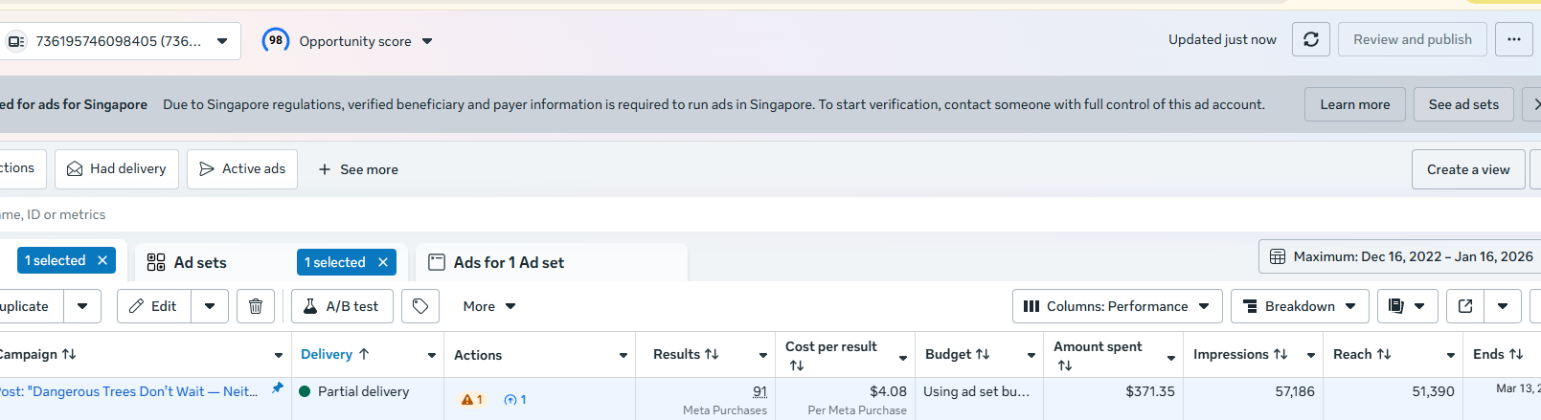1541x420 pixels.
Task: Open the Ads for 1 Ad set tab
Action: [509, 262]
